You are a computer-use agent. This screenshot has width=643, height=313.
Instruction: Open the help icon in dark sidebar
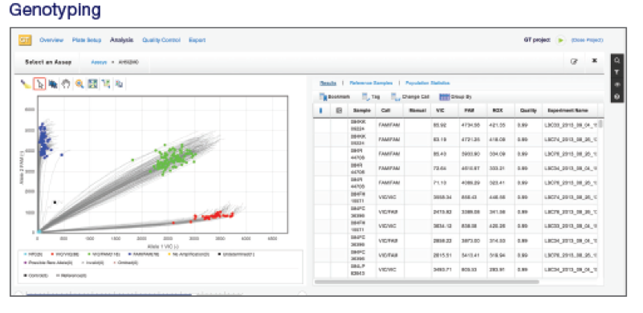(617, 97)
